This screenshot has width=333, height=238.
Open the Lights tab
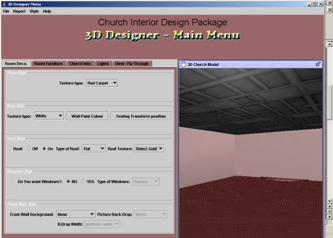click(x=103, y=64)
